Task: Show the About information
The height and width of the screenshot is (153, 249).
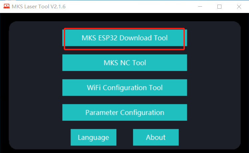Action: point(156,137)
